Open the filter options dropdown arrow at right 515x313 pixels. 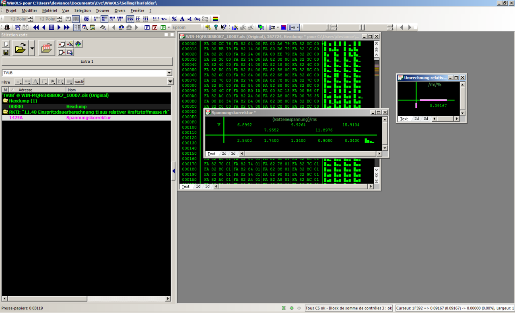(x=170, y=82)
